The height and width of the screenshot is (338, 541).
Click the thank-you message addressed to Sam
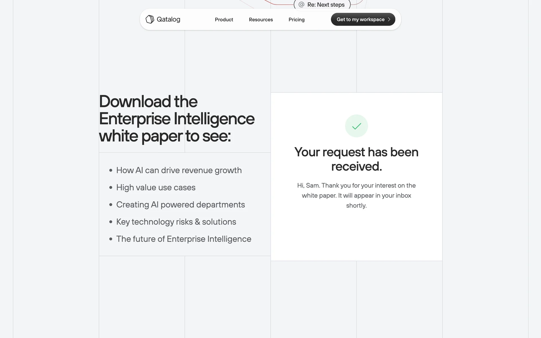pos(356,195)
